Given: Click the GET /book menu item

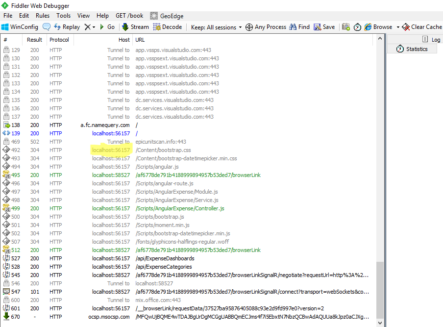Looking at the screenshot, I should [x=129, y=16].
